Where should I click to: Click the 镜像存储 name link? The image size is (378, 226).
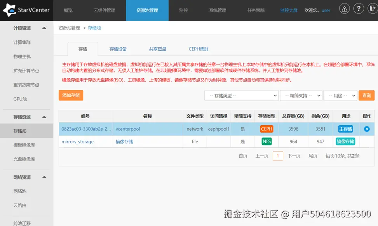(x=124, y=141)
